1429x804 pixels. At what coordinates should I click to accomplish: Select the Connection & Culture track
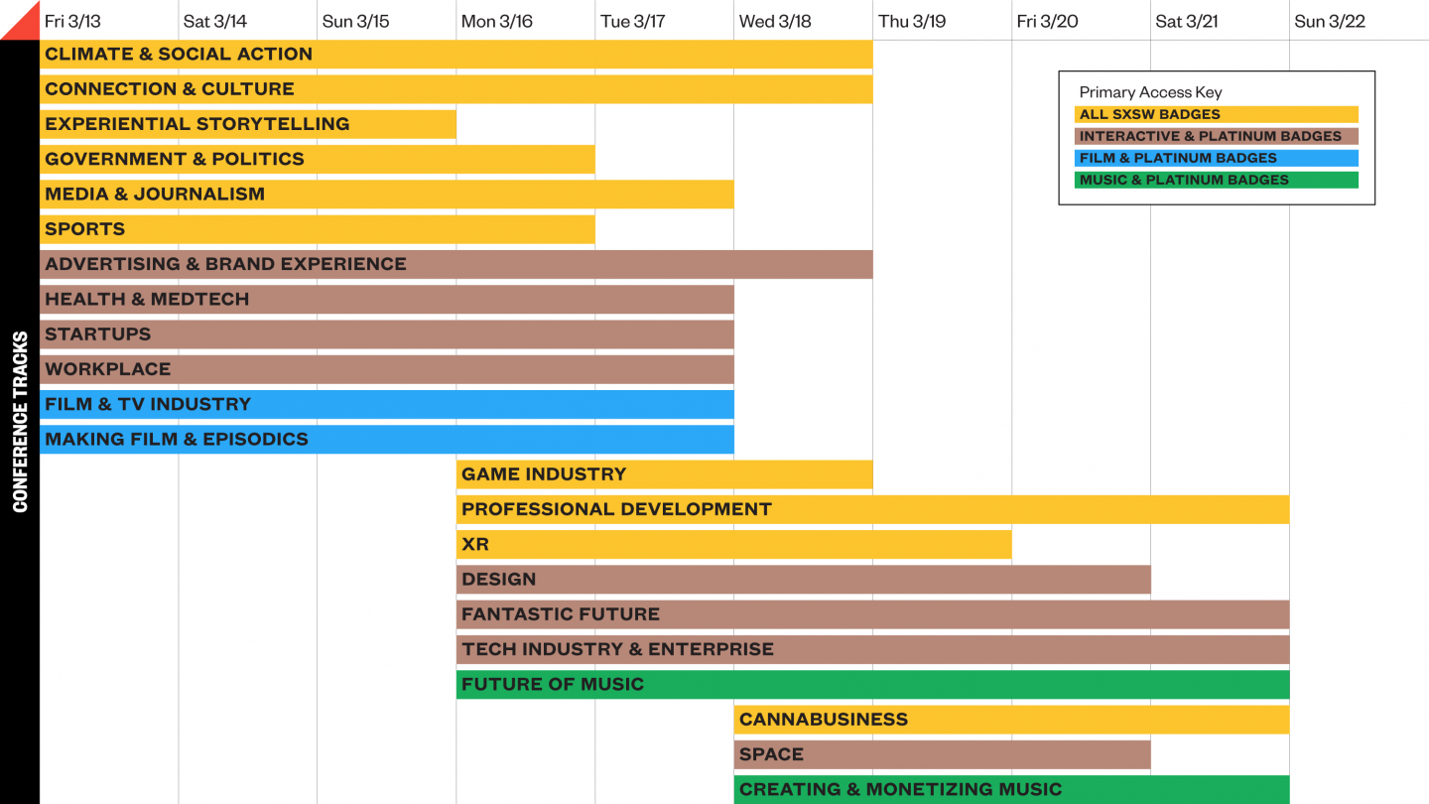(x=455, y=89)
